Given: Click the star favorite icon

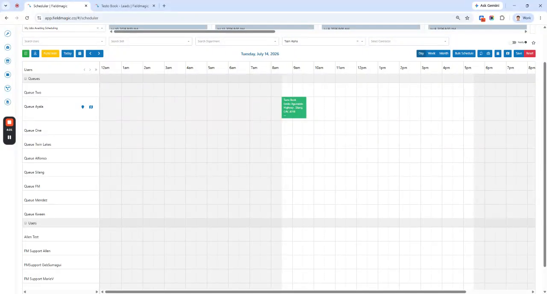Looking at the screenshot, I should point(533,43).
